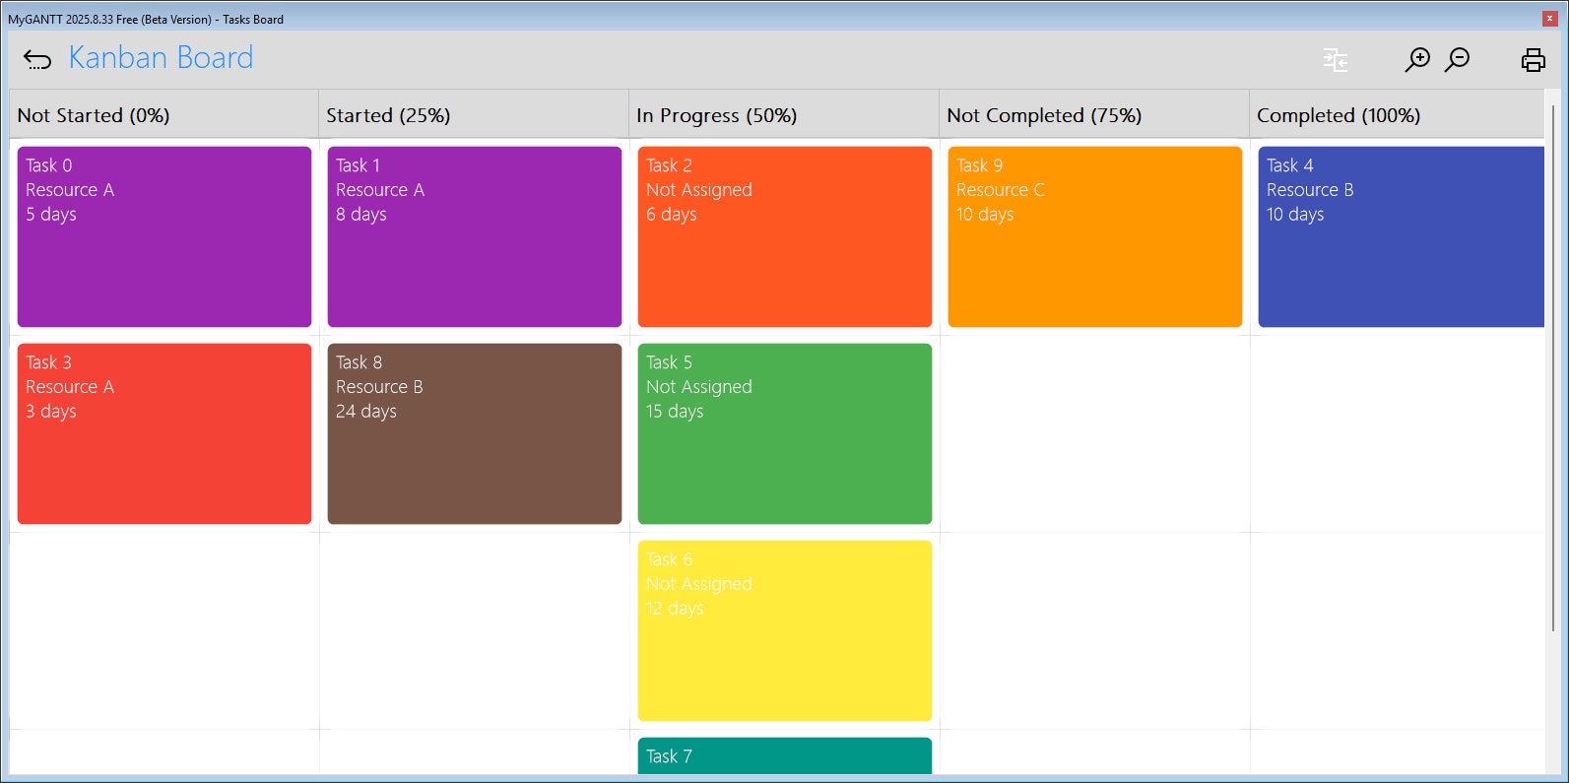
Task: Click 'Not Assigned' on the Task 2 card
Action: 699,190
